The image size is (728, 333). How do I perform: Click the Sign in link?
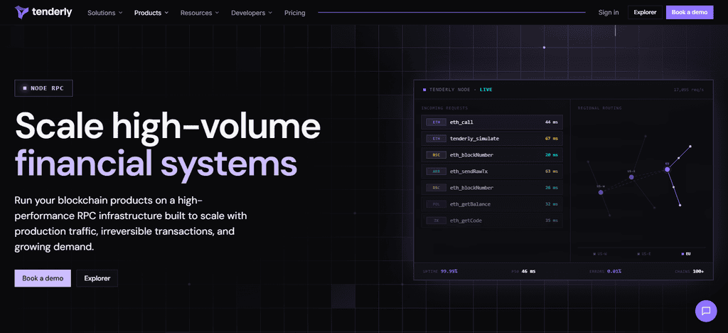click(609, 13)
